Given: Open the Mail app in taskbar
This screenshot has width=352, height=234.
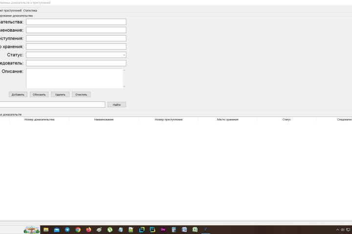Looking at the screenshot, I should point(57,230).
